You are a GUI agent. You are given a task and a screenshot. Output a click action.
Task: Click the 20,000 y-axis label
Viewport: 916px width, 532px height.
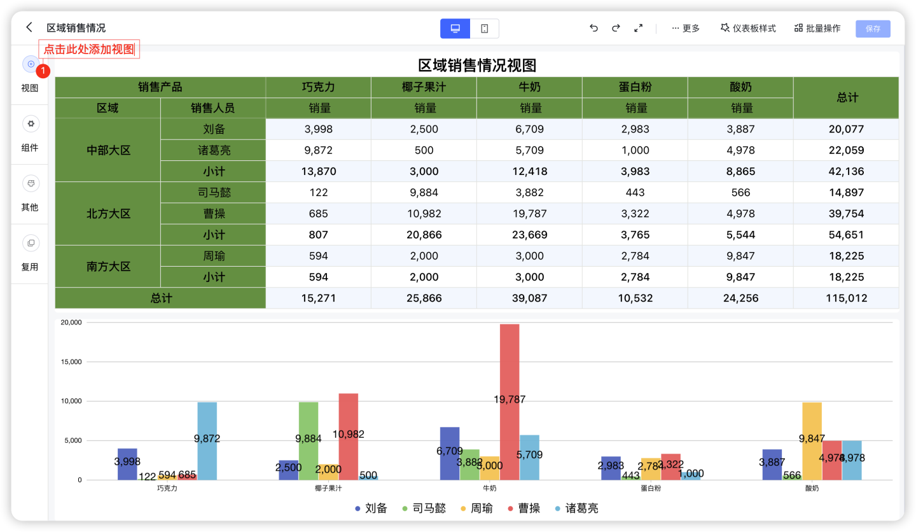71,322
